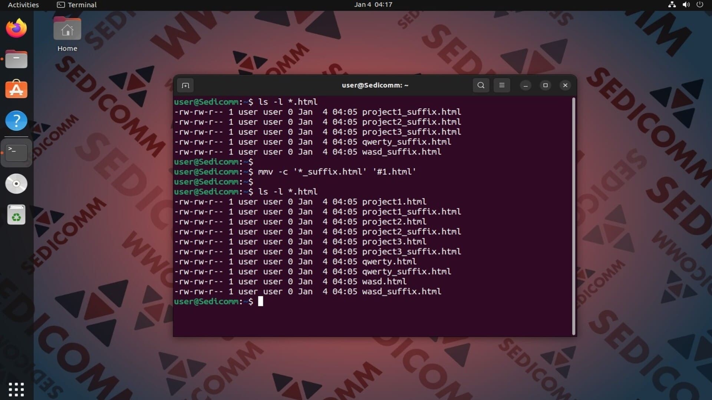Viewport: 712px width, 400px height.
Task: Open the clock calendar panel
Action: [x=373, y=5]
